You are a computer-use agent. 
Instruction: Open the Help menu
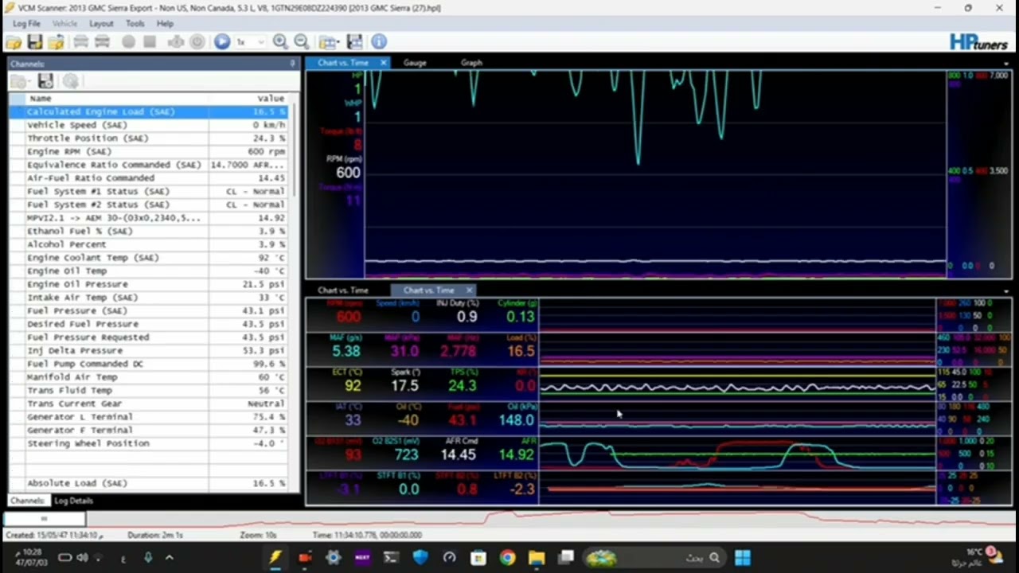click(165, 24)
